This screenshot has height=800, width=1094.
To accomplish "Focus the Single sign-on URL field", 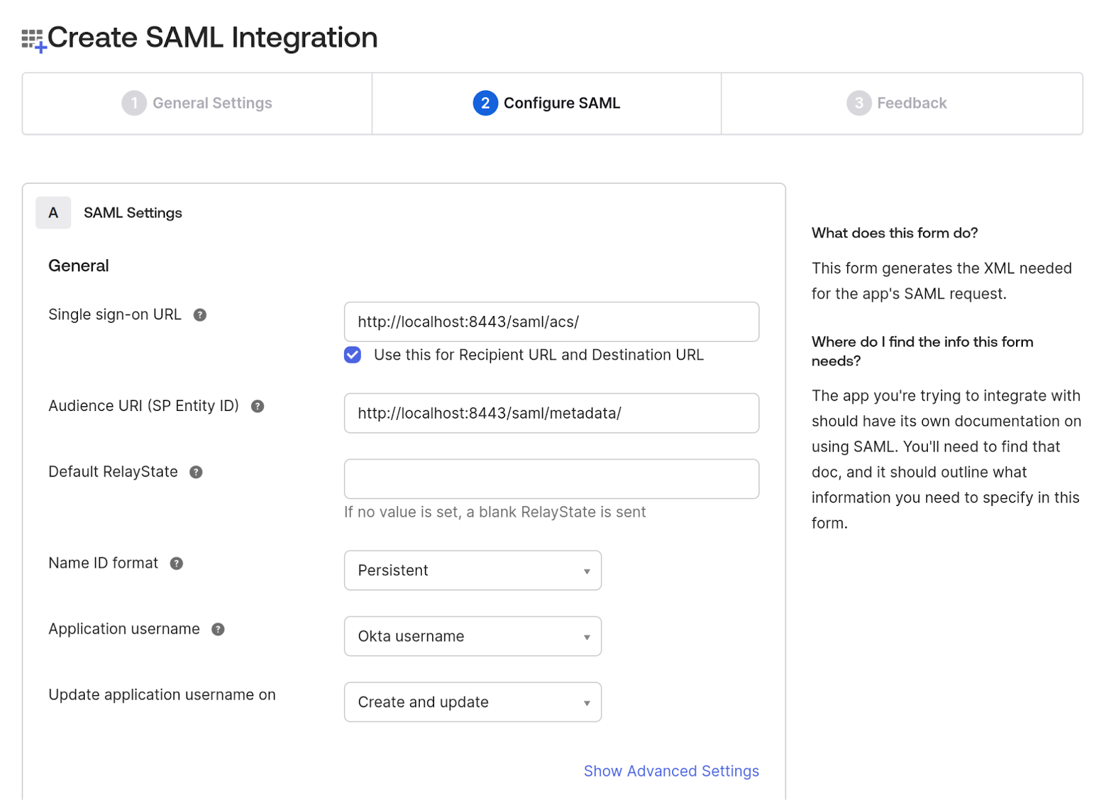I will 551,321.
